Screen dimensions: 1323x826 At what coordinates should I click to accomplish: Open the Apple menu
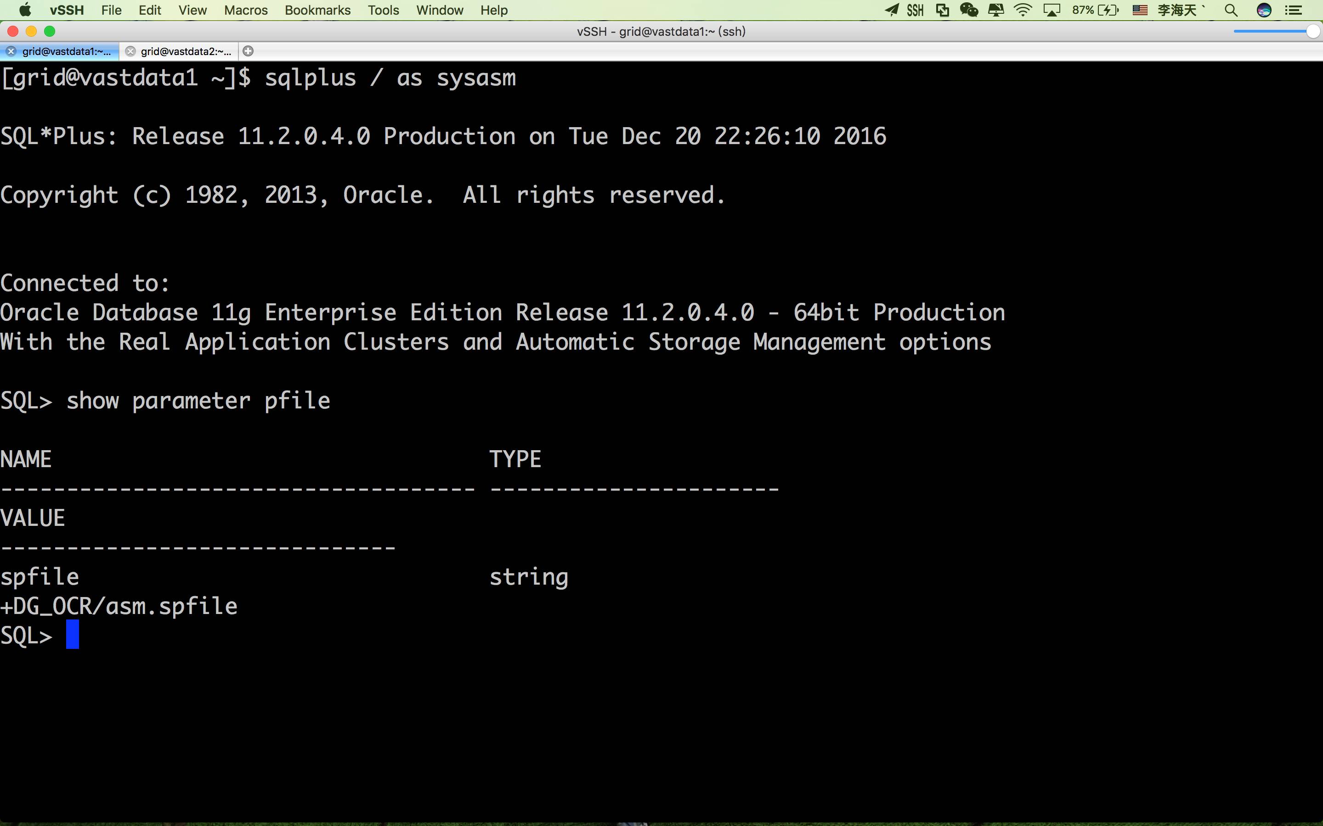tap(25, 10)
